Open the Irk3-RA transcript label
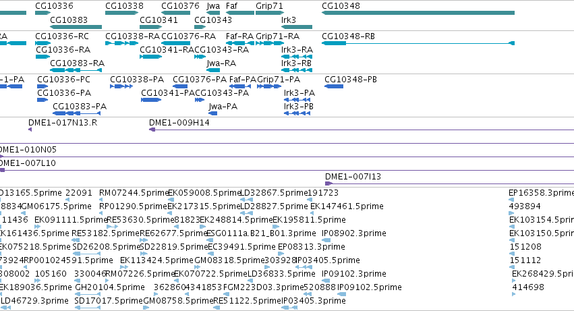The height and width of the screenshot is (311, 574). pyautogui.click(x=297, y=49)
